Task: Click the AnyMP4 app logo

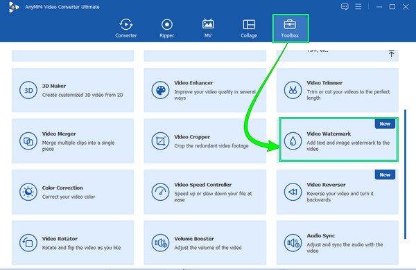Action: [x=13, y=7]
